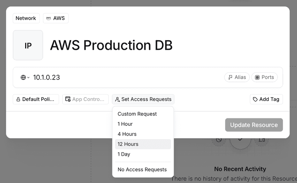Click the AWS logo tag
Screen dimensions: 297x183
point(56,18)
